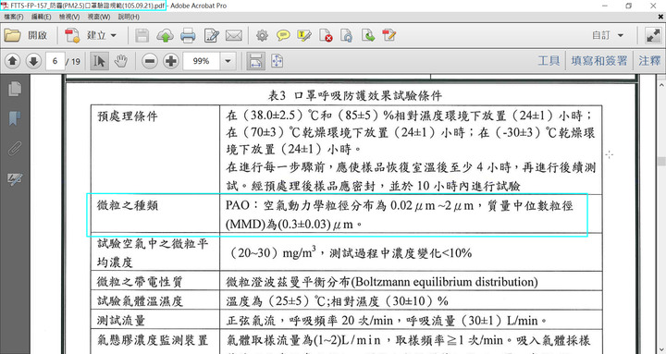The width and height of the screenshot is (666, 354).
Task: Click the send by email envelope icon
Action: click(x=234, y=35)
